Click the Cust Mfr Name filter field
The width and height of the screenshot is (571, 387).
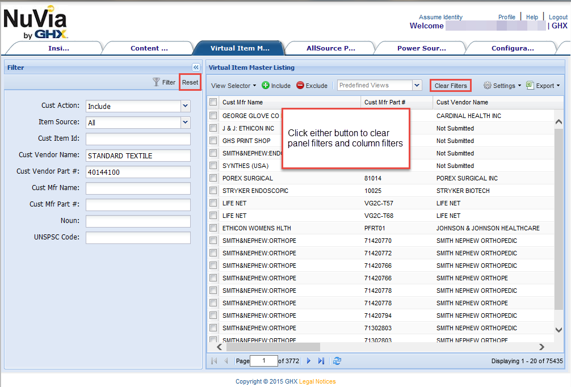pyautogui.click(x=138, y=188)
